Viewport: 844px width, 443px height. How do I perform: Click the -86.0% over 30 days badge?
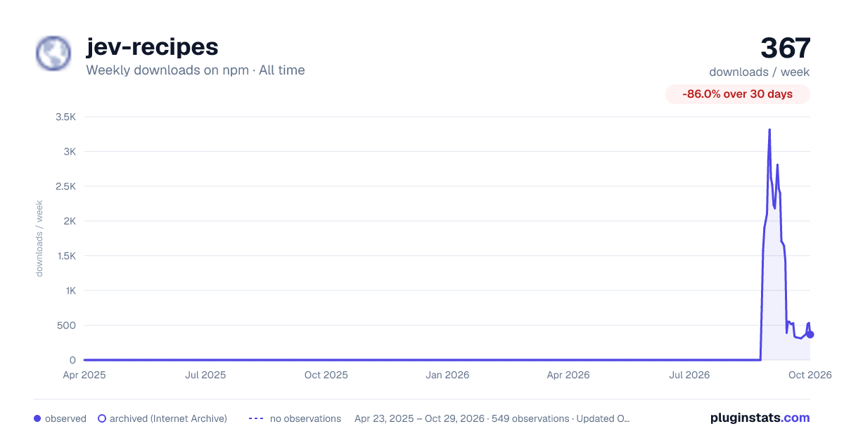pos(737,94)
